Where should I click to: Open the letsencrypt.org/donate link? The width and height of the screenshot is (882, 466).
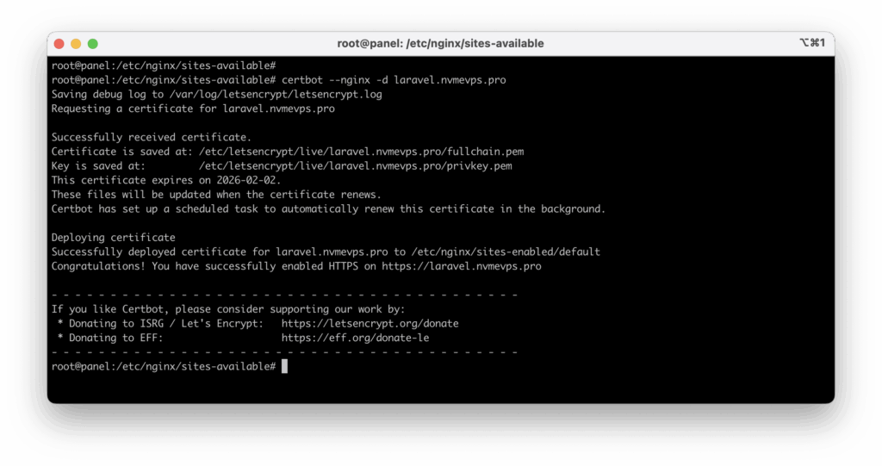pos(370,323)
